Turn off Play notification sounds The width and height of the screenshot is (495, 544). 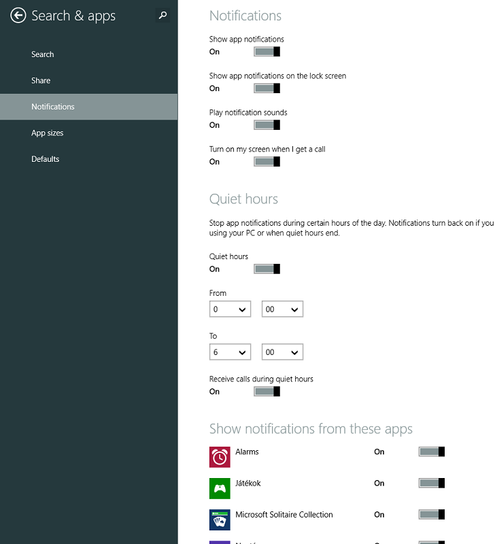pyautogui.click(x=267, y=125)
